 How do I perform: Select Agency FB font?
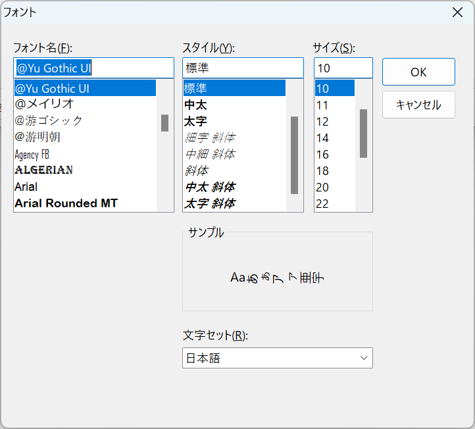pos(85,154)
